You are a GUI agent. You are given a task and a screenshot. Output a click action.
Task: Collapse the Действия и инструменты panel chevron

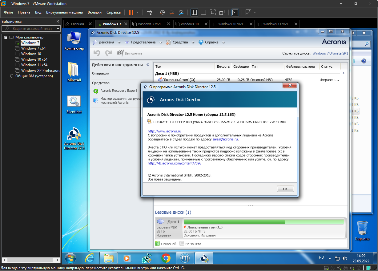147,65
